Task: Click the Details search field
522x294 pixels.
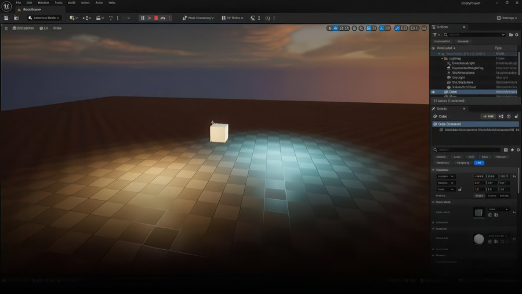Action: [x=467, y=150]
